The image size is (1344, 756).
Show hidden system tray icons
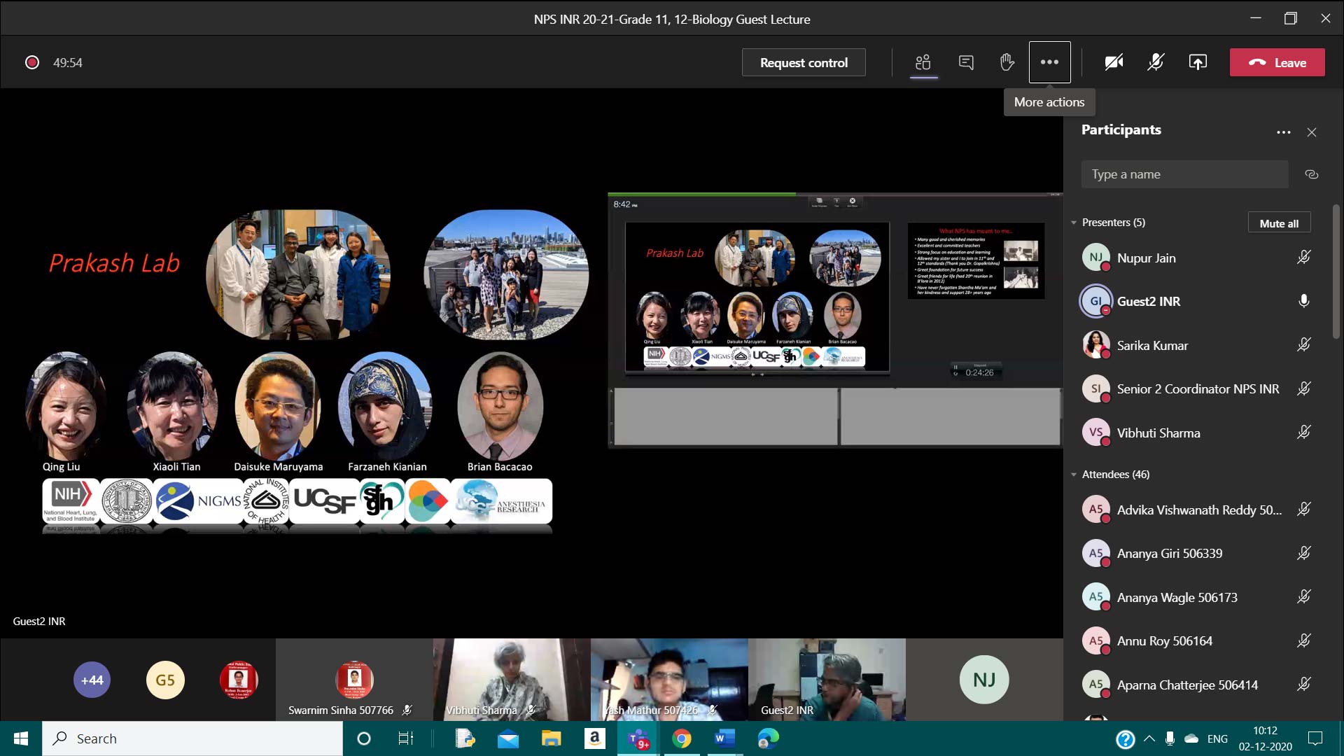[1149, 738]
